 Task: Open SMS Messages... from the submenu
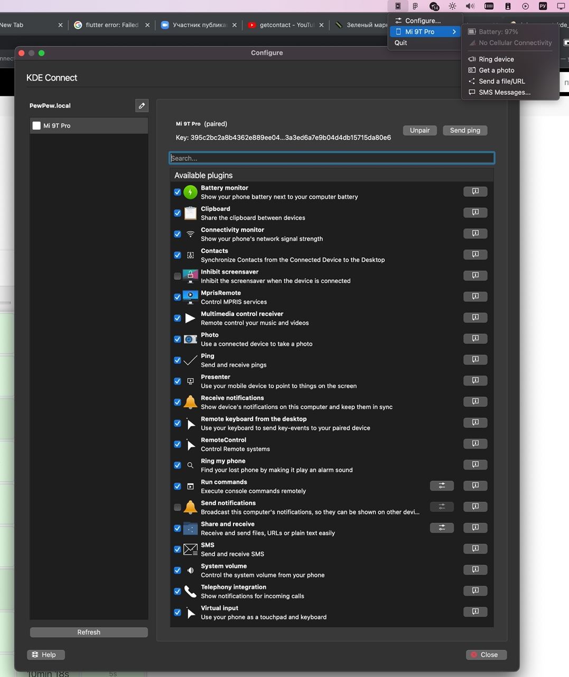click(x=510, y=93)
